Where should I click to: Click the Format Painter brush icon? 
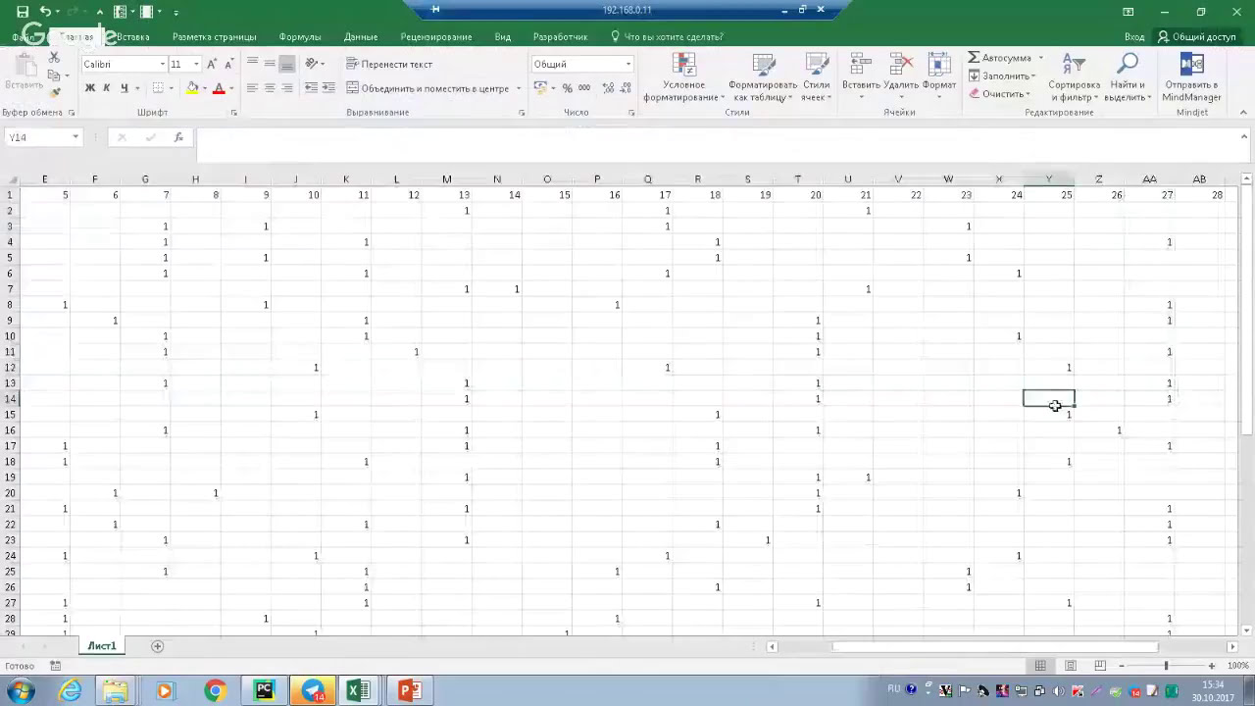[56, 92]
